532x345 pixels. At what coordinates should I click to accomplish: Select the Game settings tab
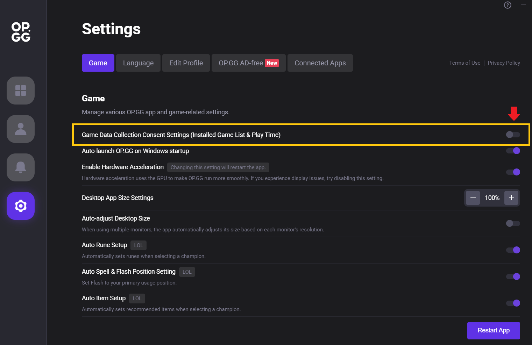(98, 63)
